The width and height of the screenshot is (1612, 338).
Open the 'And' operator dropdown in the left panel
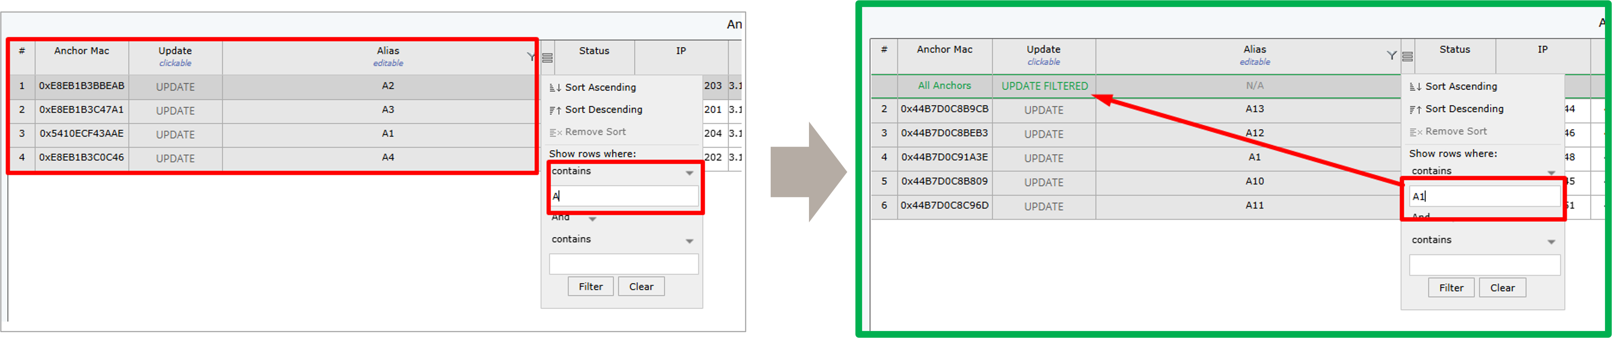[x=592, y=219]
